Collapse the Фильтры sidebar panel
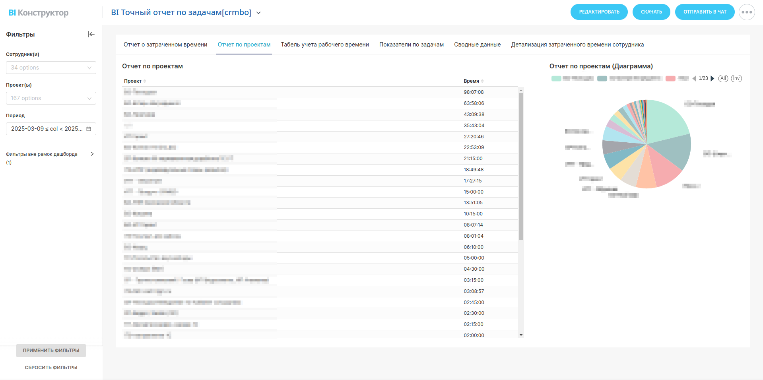The height and width of the screenshot is (380, 763). pyautogui.click(x=91, y=34)
